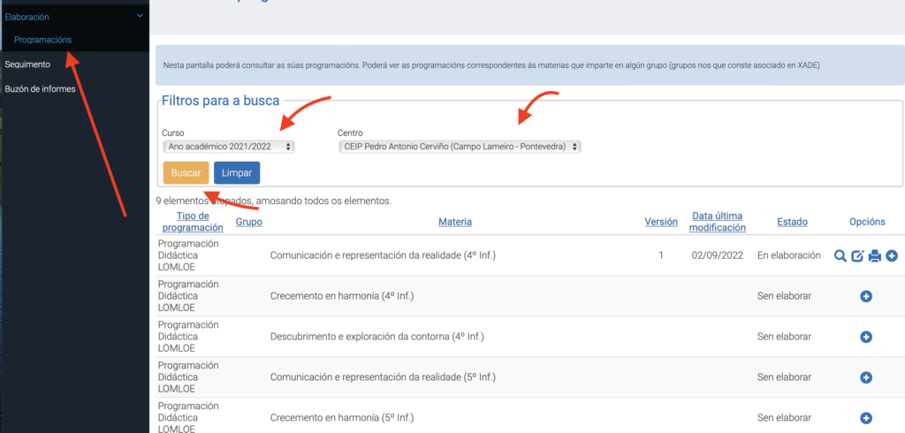
Task: Select Programacións in the sidebar
Action: click(x=42, y=40)
